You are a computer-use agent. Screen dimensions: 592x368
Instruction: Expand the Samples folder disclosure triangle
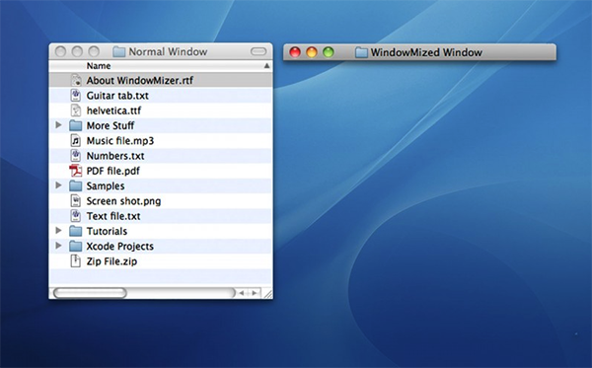click(58, 184)
